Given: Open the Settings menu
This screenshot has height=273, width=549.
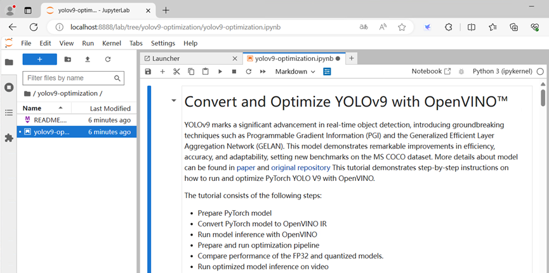Looking at the screenshot, I should pos(163,43).
